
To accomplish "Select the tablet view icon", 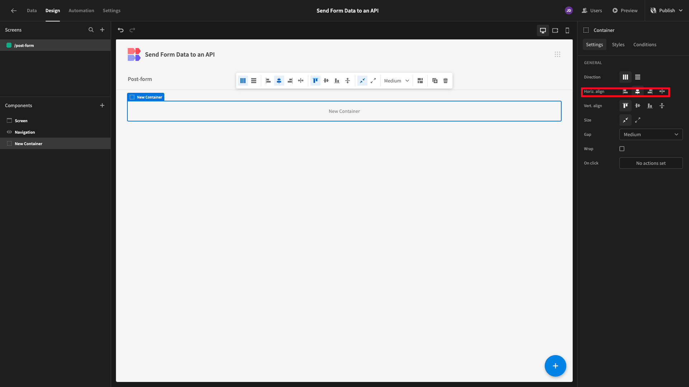I will [x=555, y=30].
